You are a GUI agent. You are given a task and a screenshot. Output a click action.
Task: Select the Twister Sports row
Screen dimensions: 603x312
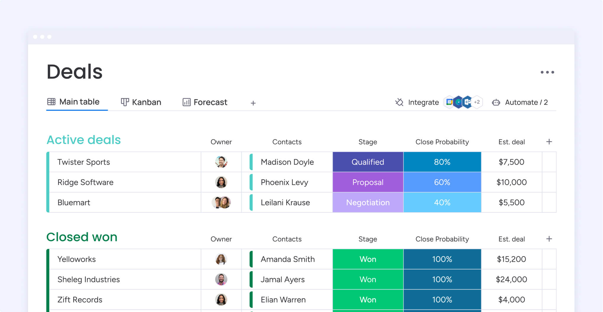[x=83, y=162]
